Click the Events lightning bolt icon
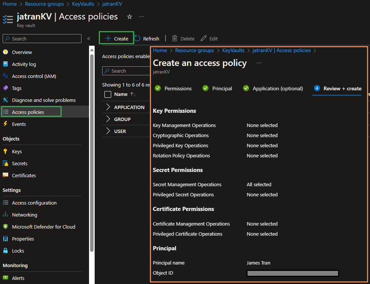 [x=5, y=124]
